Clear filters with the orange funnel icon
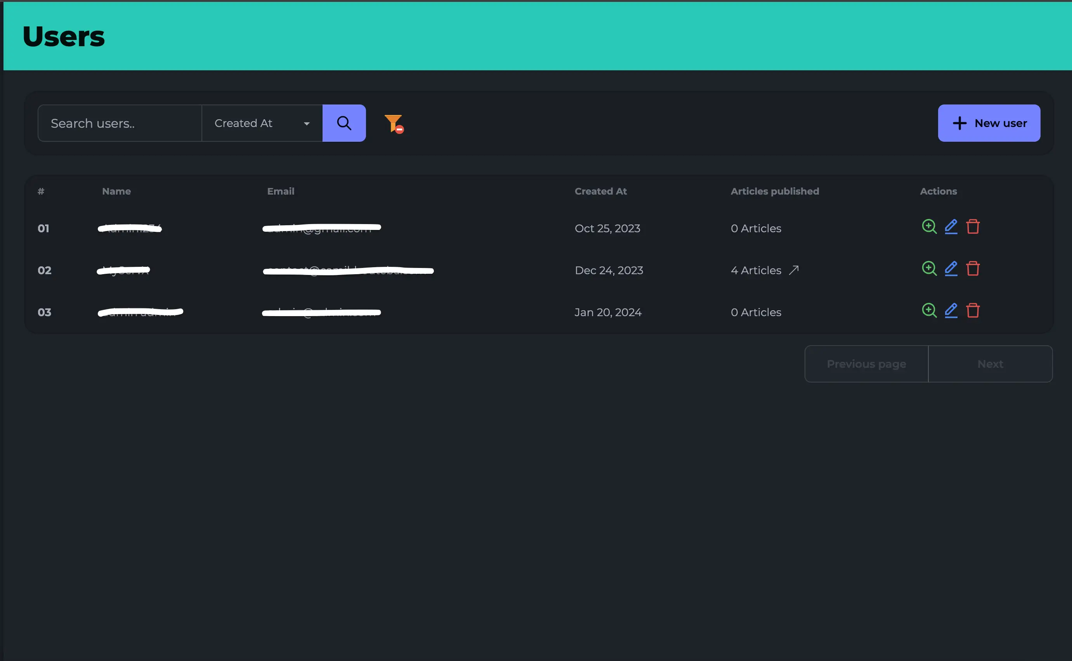The image size is (1072, 661). [394, 123]
